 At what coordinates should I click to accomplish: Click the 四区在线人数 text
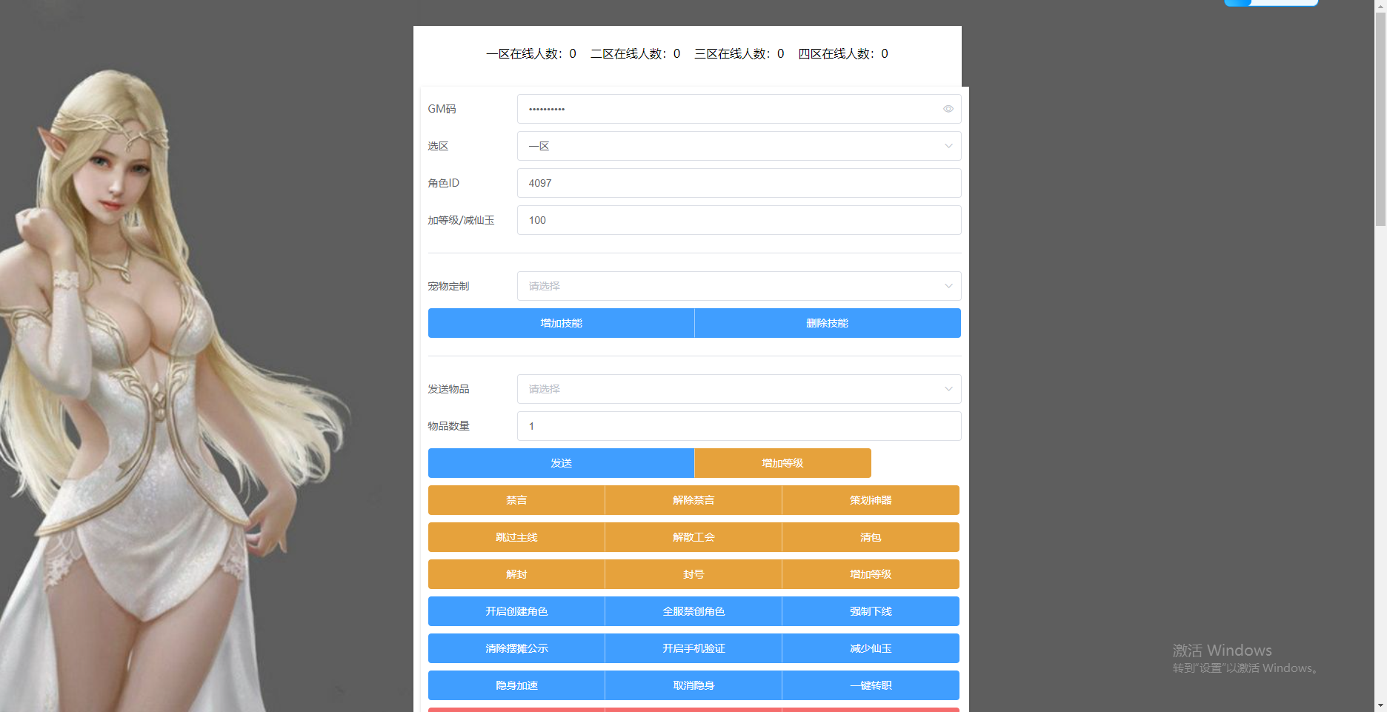click(x=843, y=54)
